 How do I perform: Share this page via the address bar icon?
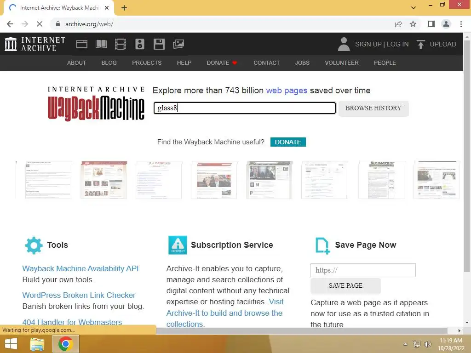coord(398,24)
